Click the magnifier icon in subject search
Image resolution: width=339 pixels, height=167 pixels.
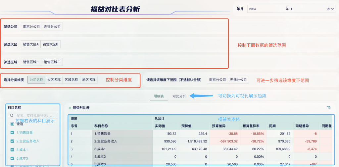(12, 116)
